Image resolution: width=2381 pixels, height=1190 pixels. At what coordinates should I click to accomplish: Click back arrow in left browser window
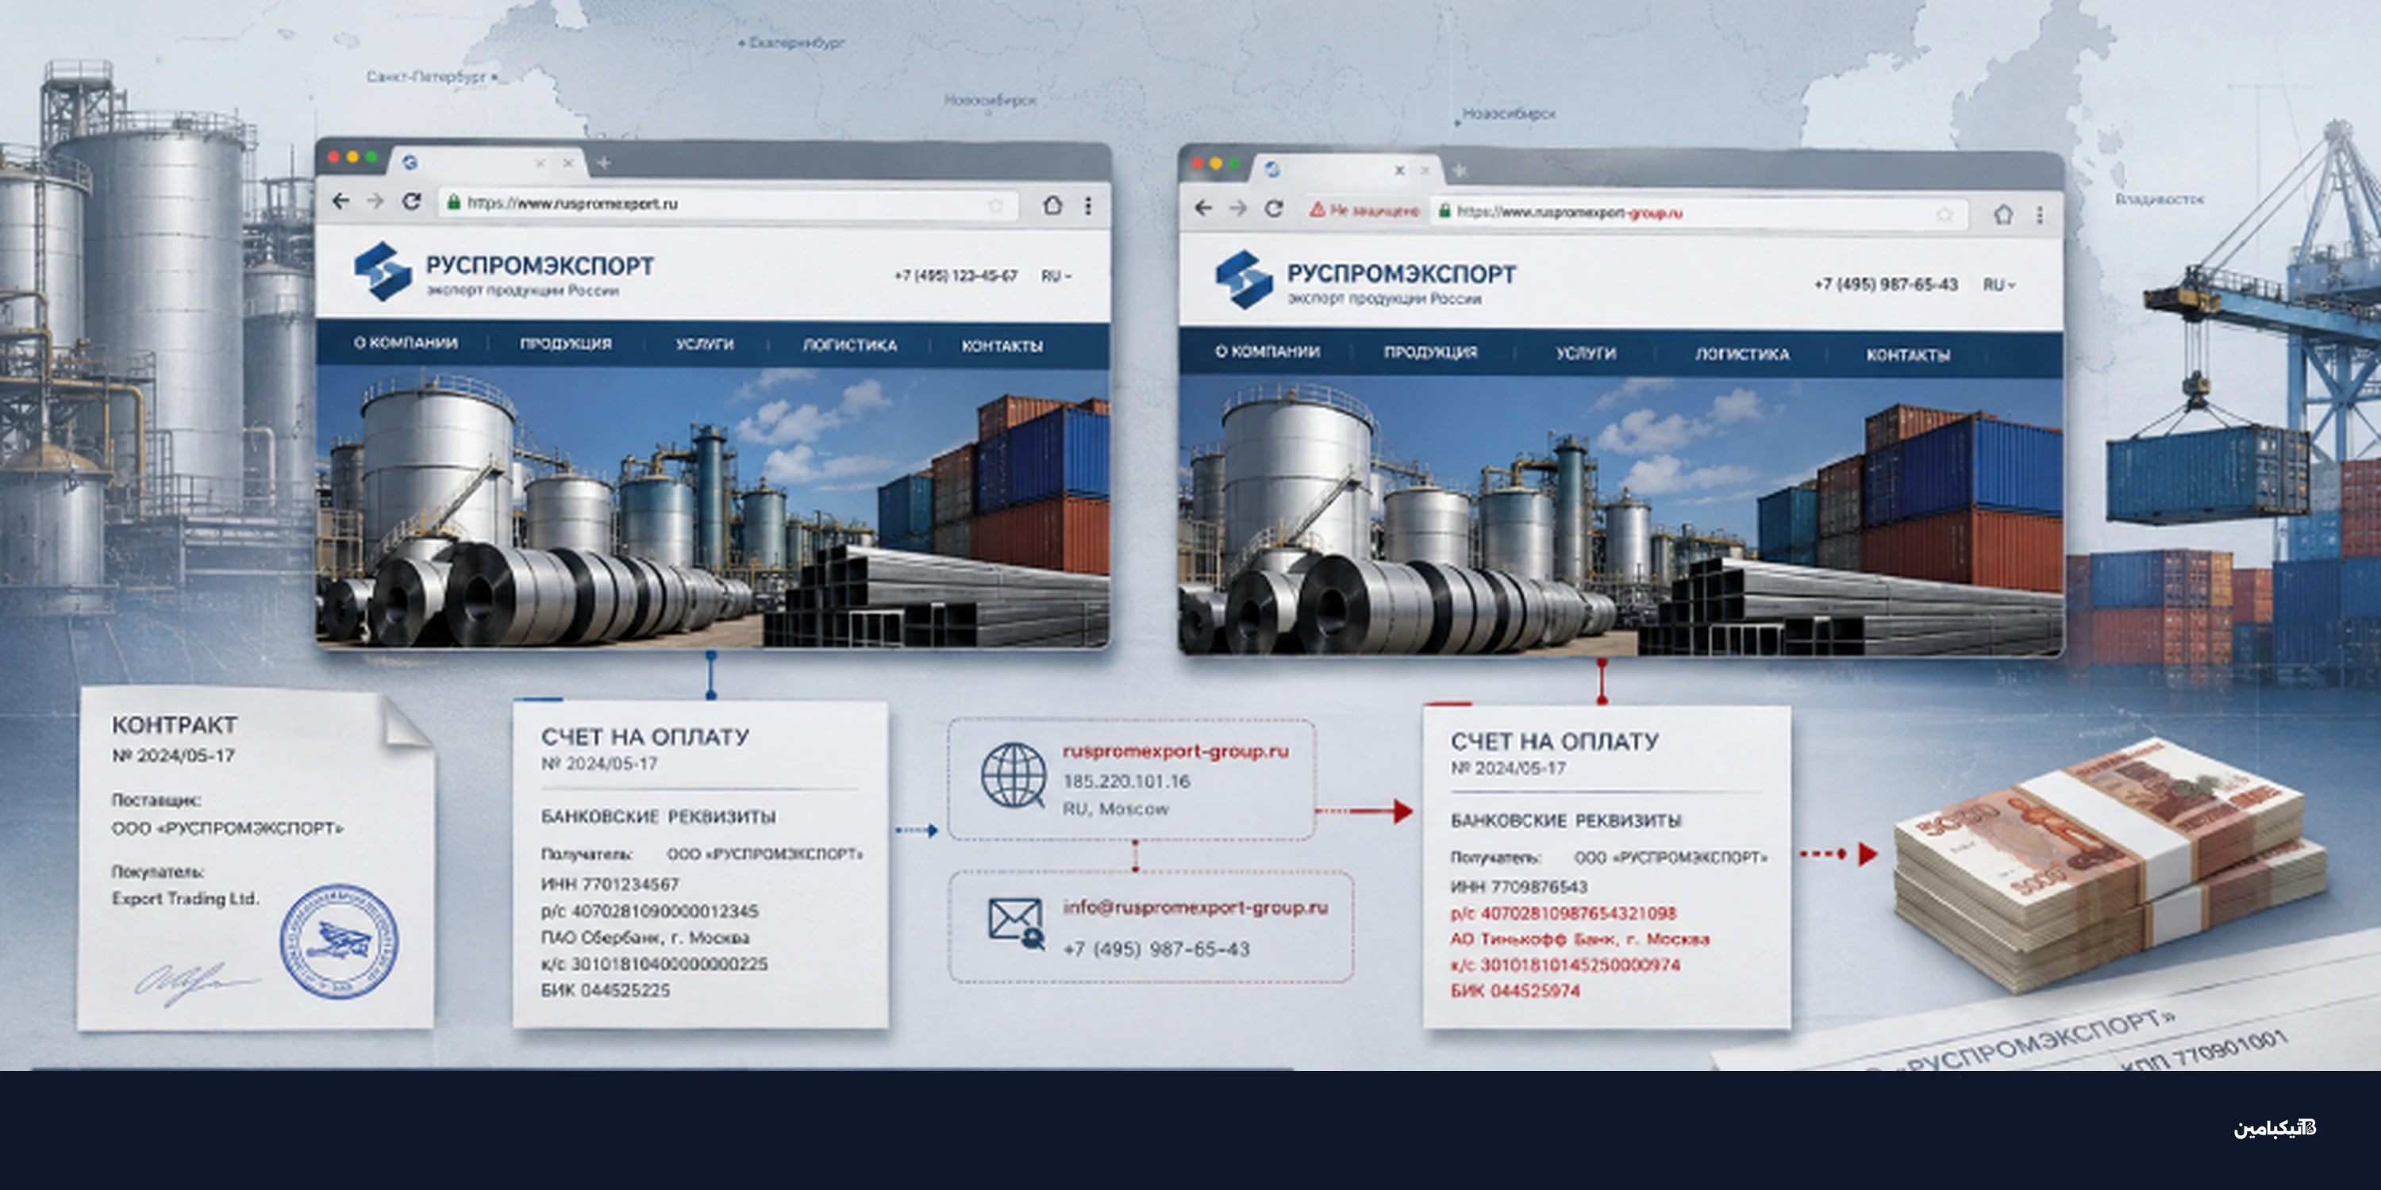tap(341, 202)
